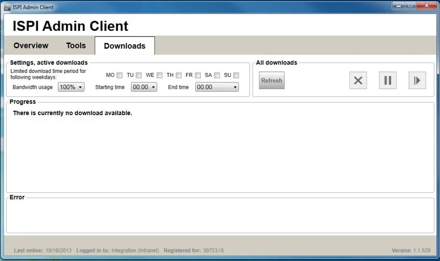Switch to the Overview tab
The height and width of the screenshot is (261, 440).
(x=30, y=45)
